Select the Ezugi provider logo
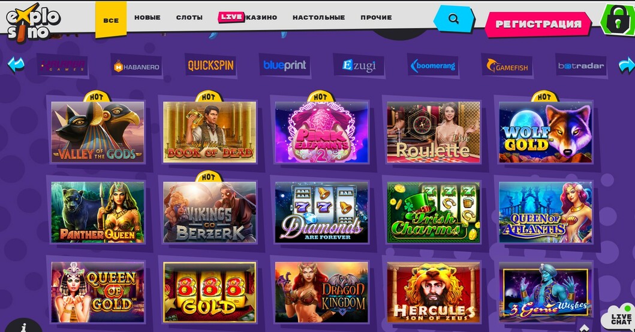This screenshot has width=635, height=332. [359, 65]
